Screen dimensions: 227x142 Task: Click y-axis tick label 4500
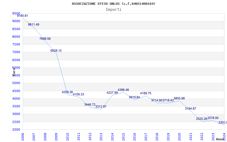16,91
